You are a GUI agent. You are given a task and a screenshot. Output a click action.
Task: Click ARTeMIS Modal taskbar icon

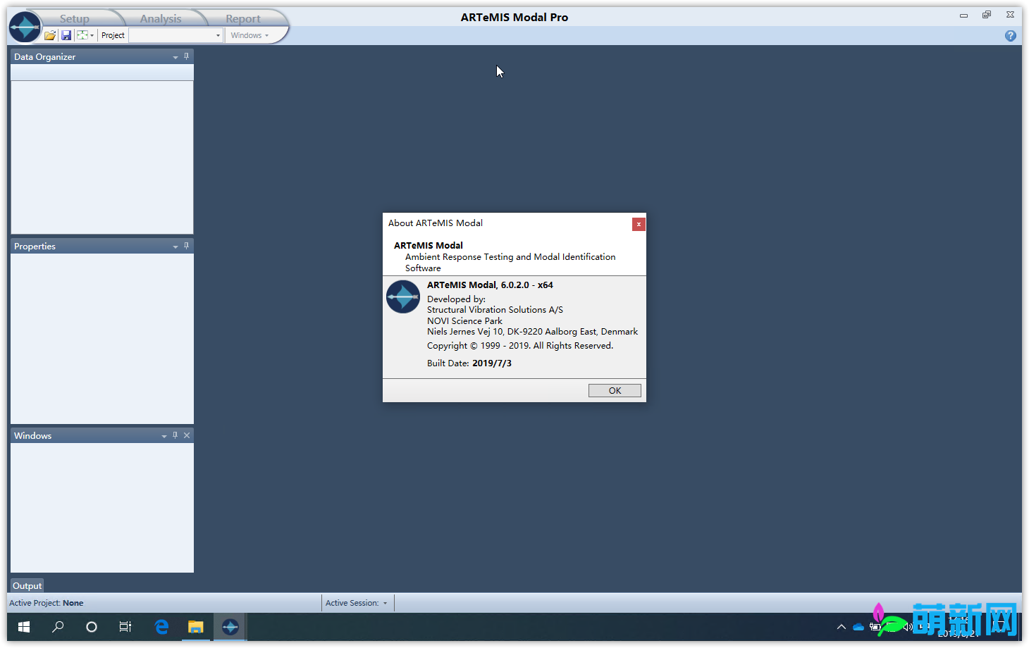[230, 627]
